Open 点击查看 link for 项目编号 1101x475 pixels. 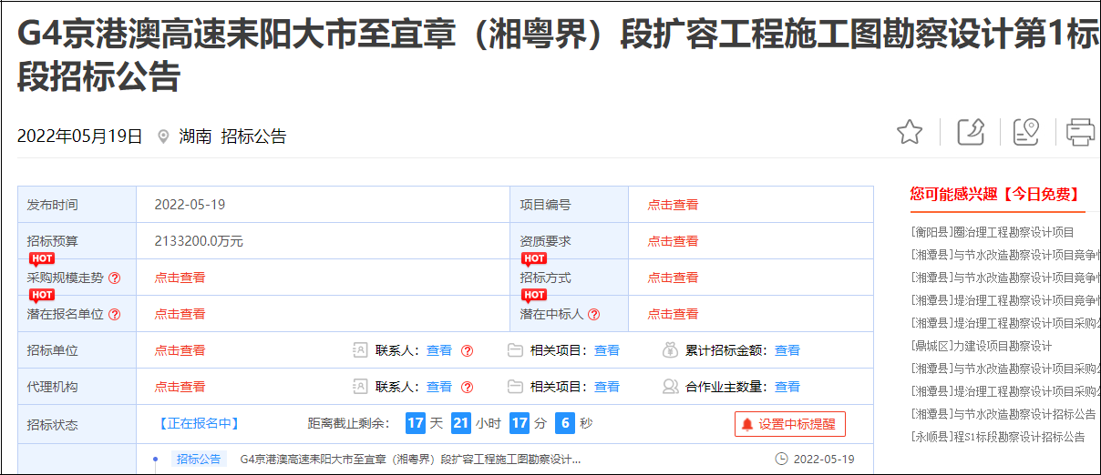(x=673, y=205)
